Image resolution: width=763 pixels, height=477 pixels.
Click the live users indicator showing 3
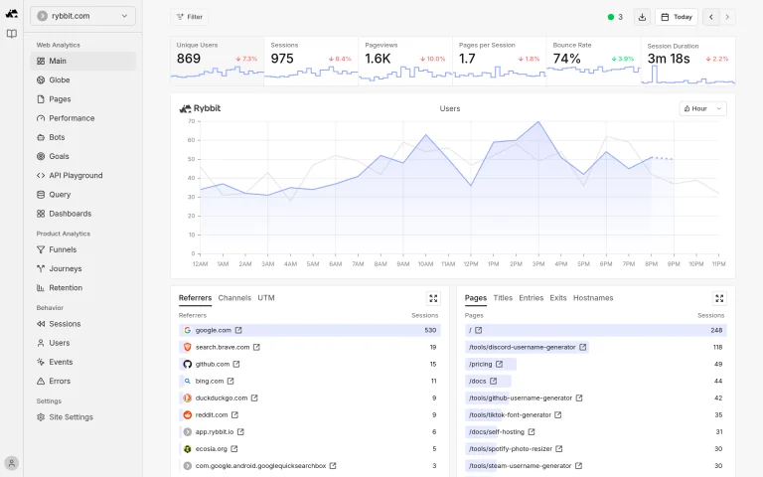(615, 17)
